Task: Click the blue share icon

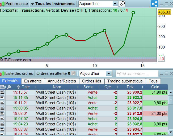Action: [154, 4]
